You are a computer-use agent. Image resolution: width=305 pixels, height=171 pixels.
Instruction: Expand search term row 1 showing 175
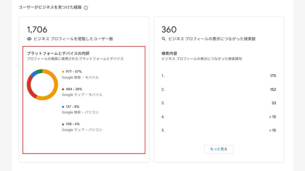pyautogui.click(x=219, y=76)
